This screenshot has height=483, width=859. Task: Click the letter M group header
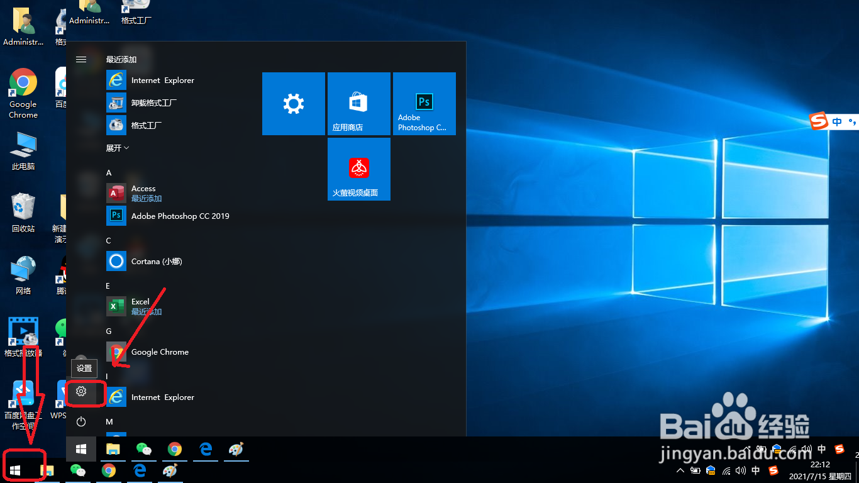(109, 421)
